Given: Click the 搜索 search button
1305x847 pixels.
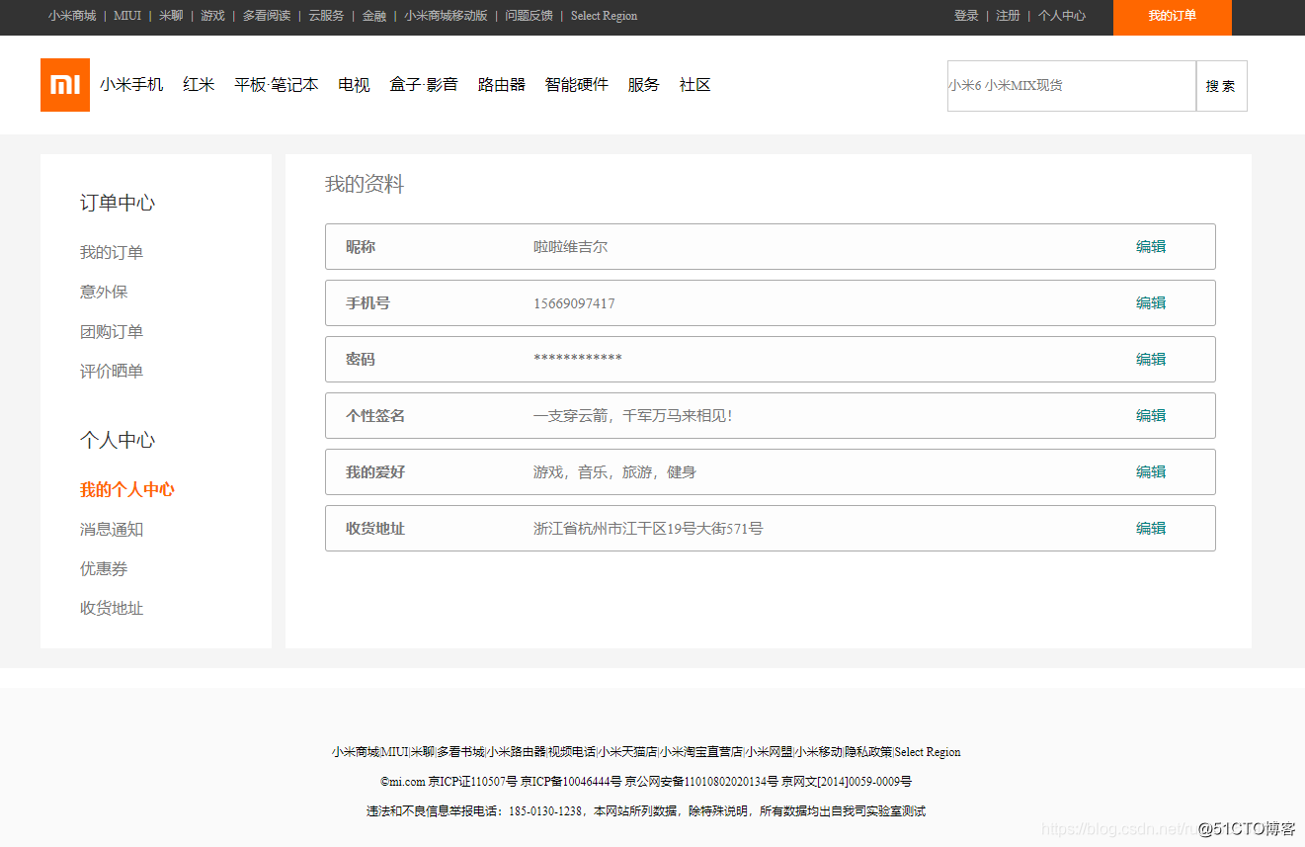Looking at the screenshot, I should coord(1222,86).
